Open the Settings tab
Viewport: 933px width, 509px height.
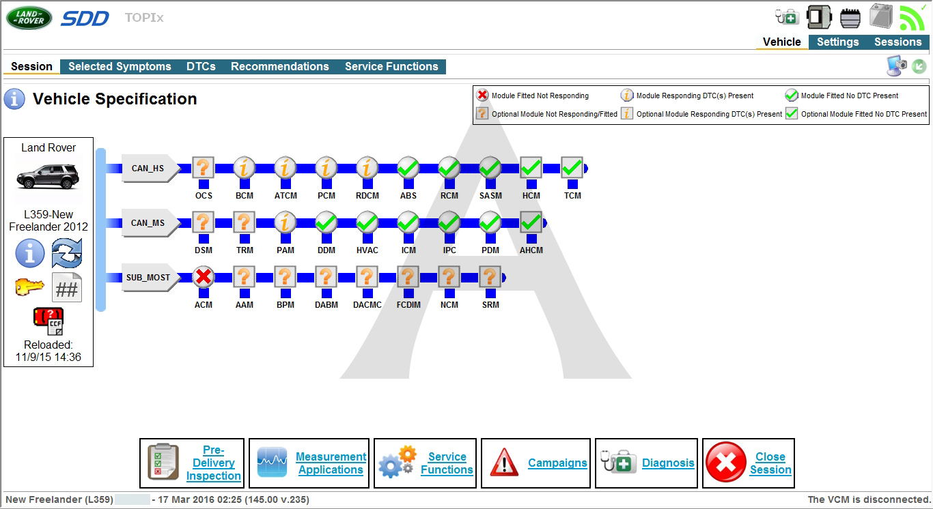click(837, 42)
